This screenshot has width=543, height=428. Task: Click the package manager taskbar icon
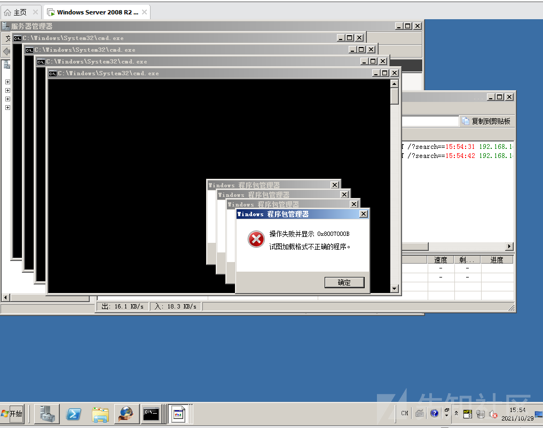[178, 414]
